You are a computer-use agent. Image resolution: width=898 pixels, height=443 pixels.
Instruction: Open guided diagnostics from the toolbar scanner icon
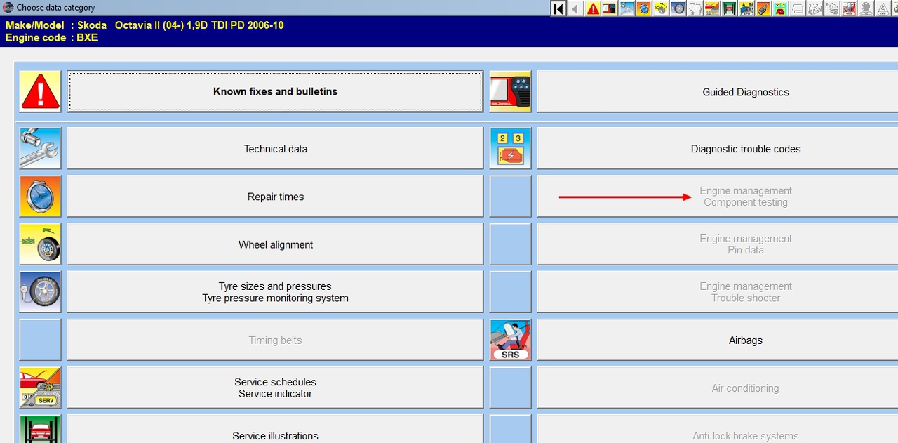click(610, 8)
